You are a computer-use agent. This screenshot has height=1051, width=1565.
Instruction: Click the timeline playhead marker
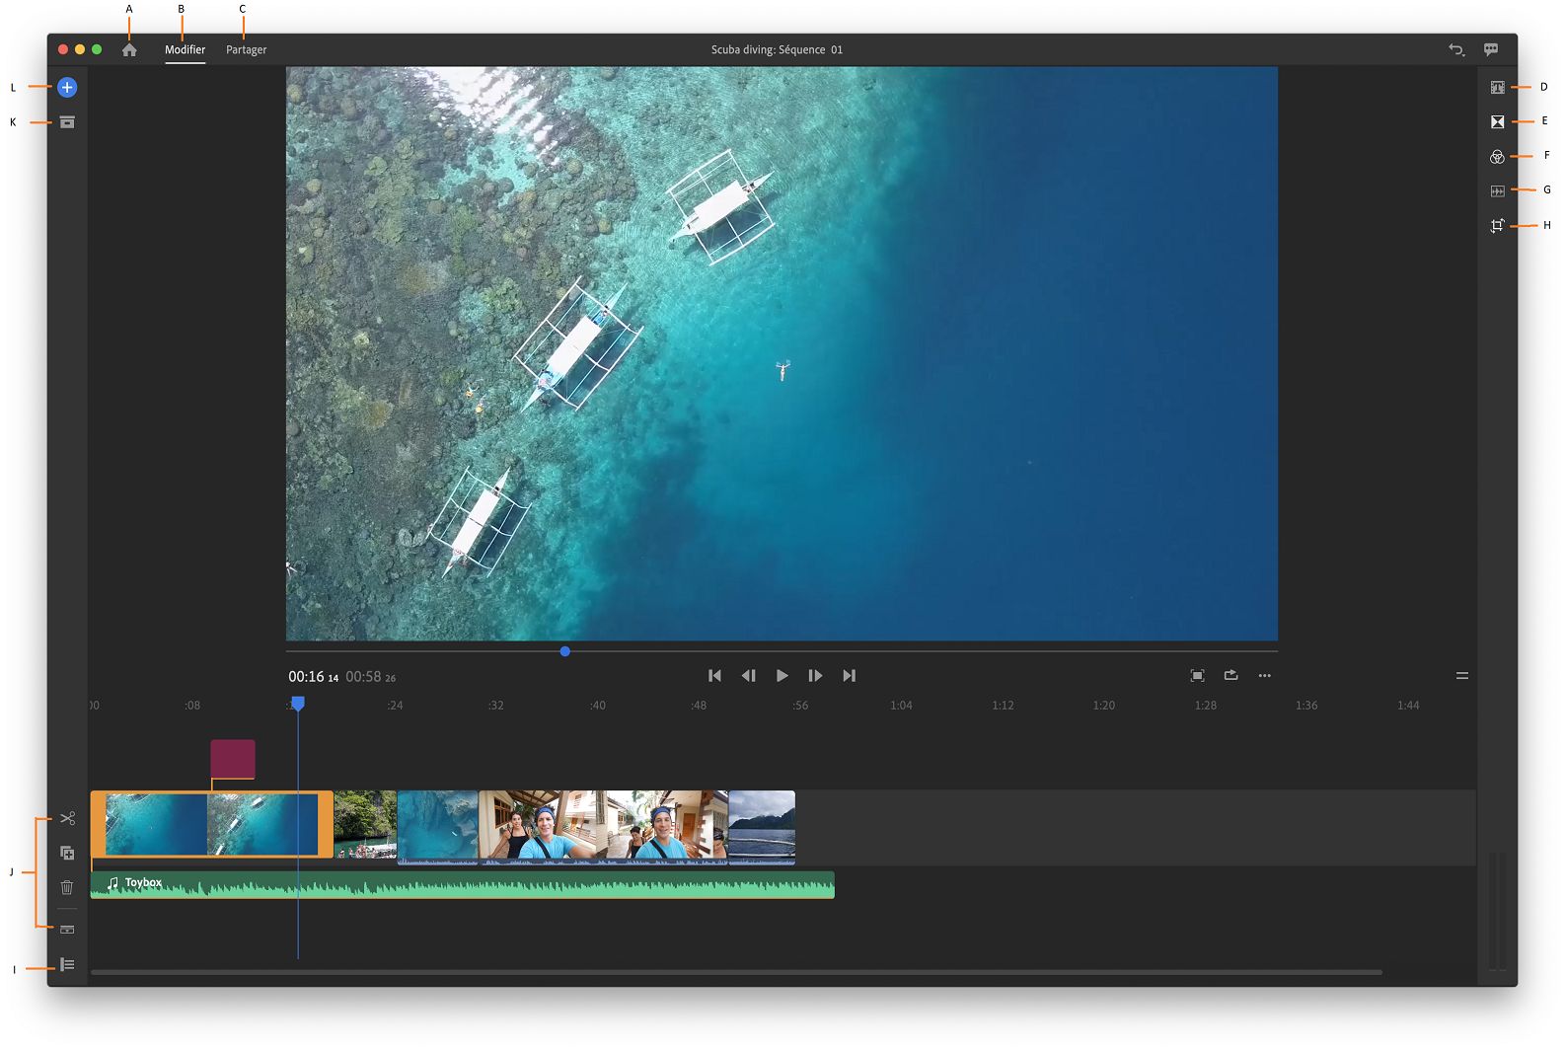298,704
